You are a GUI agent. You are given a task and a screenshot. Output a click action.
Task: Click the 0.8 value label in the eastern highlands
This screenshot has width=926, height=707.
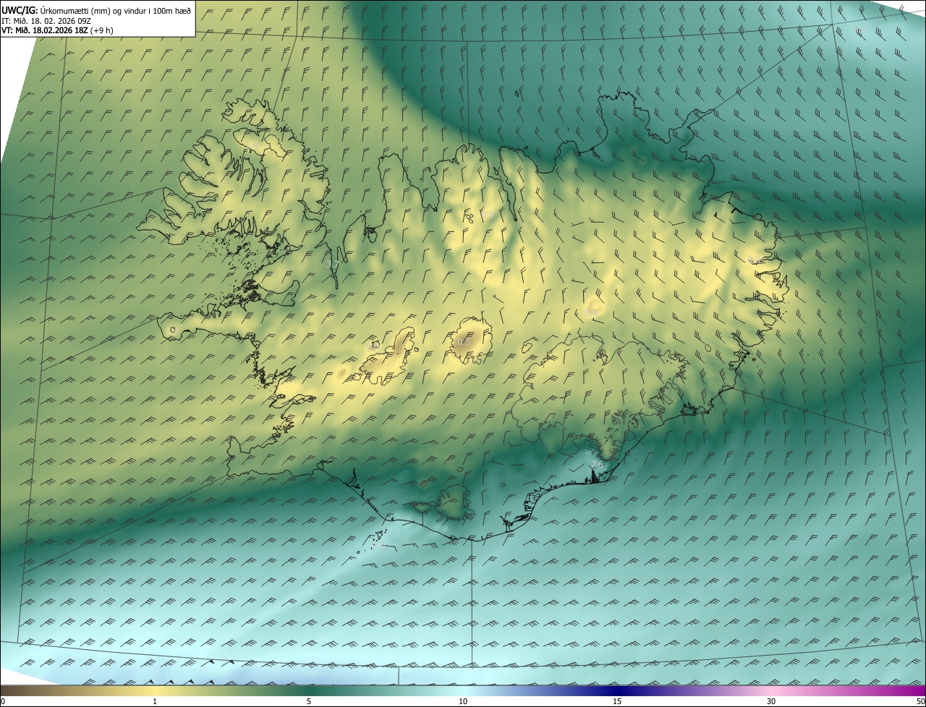(x=591, y=312)
